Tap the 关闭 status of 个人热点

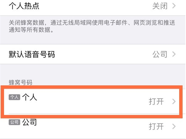pyautogui.click(x=160, y=6)
